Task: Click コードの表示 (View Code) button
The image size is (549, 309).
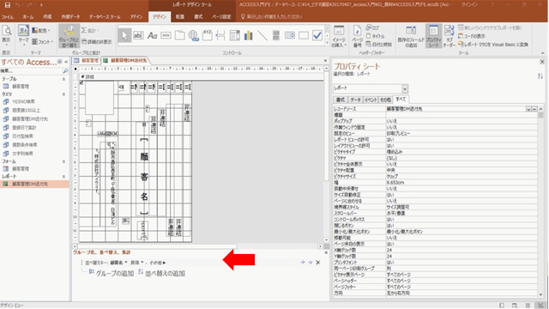Action: tap(472, 36)
